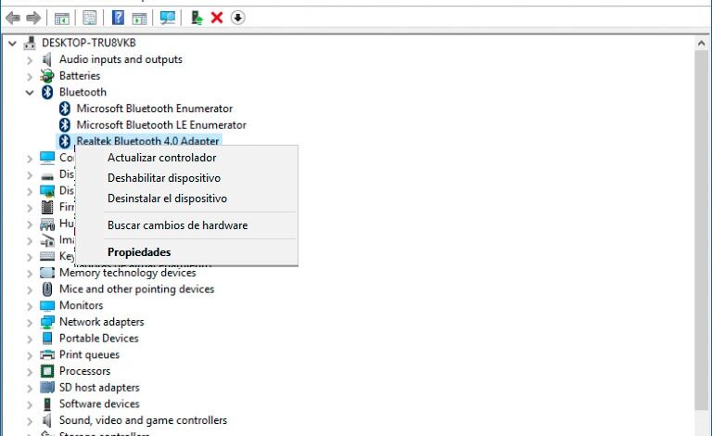
Task: Select the Software devices label
Action: pos(99,404)
